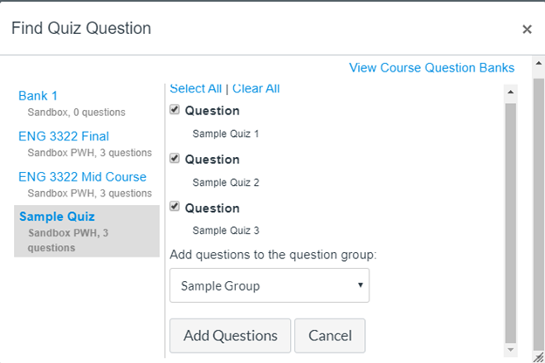Toggle the Sample Quiz 3 question checkbox
This screenshot has width=545, height=363.
[175, 207]
